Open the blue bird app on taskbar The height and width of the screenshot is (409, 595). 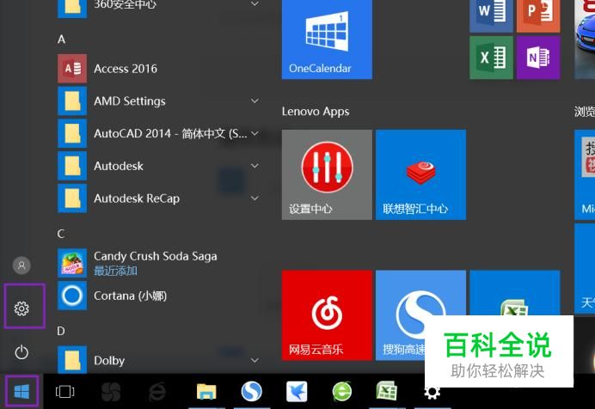[x=297, y=391]
